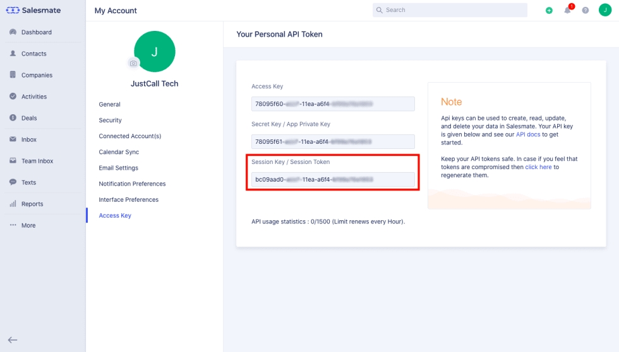This screenshot has height=352, width=619.
Task: Open Notification Preferences section
Action: click(x=132, y=184)
